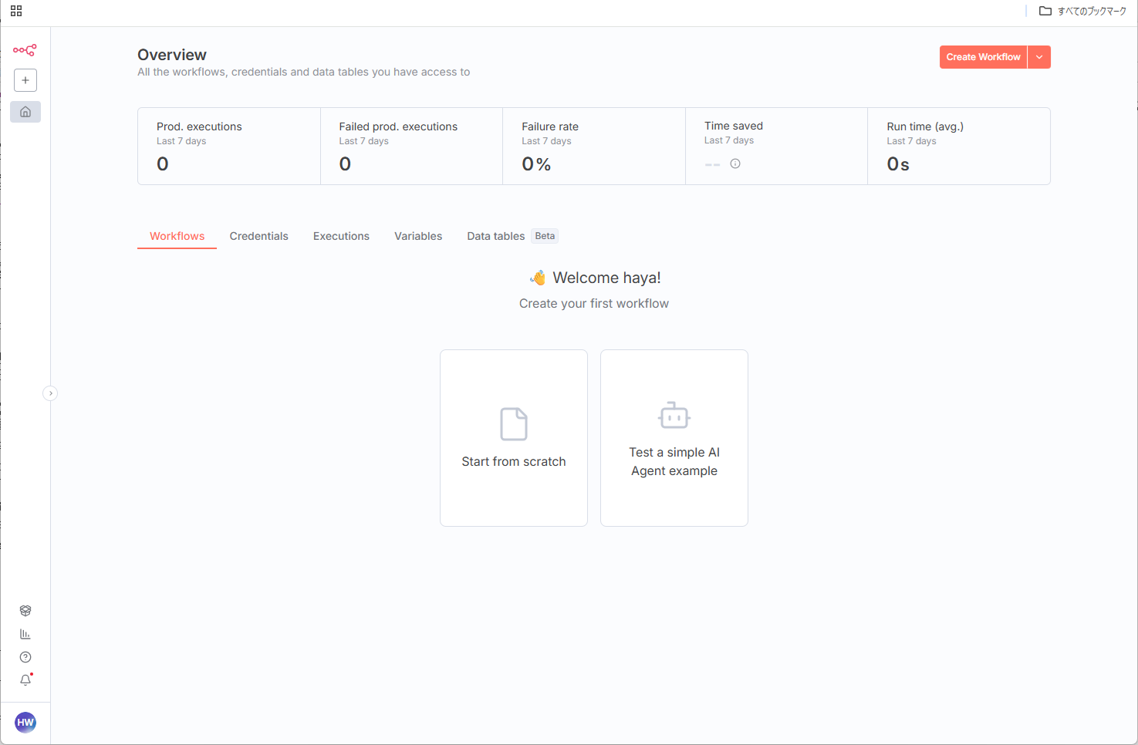Image resolution: width=1138 pixels, height=745 pixels.
Task: Open the Help question mark icon
Action: [25, 657]
